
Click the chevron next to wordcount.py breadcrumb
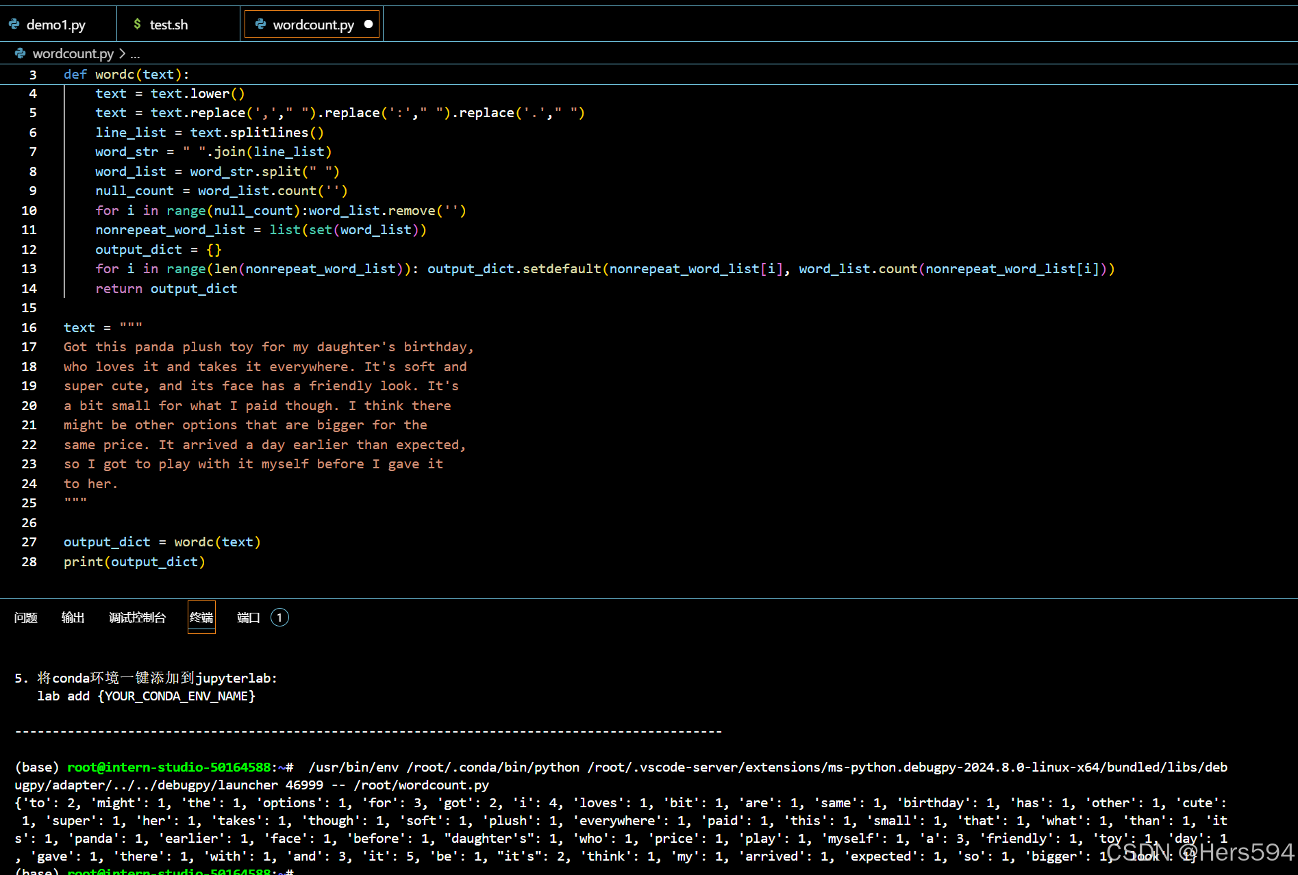[x=122, y=53]
